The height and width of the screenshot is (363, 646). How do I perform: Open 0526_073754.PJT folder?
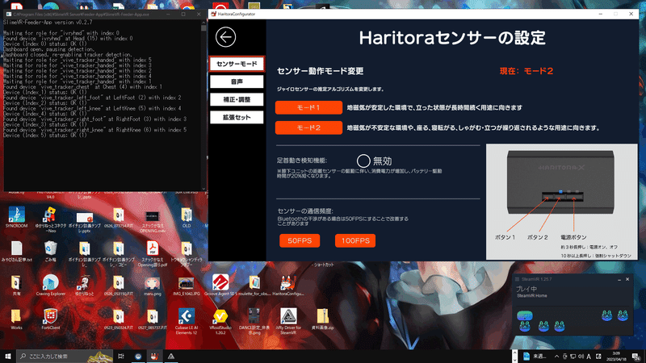[118, 217]
